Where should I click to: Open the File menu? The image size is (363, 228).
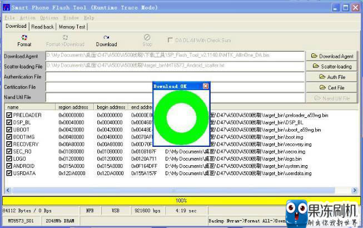point(9,18)
